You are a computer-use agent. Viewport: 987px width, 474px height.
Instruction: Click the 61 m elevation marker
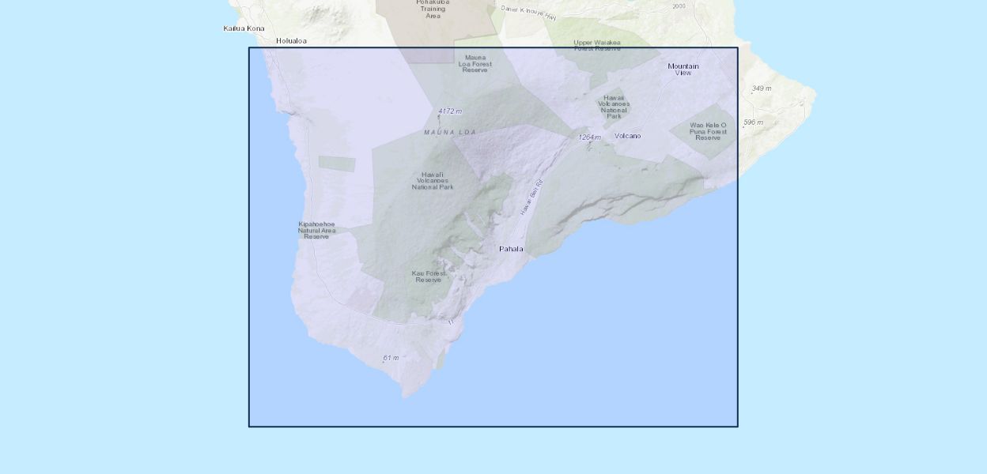391,358
